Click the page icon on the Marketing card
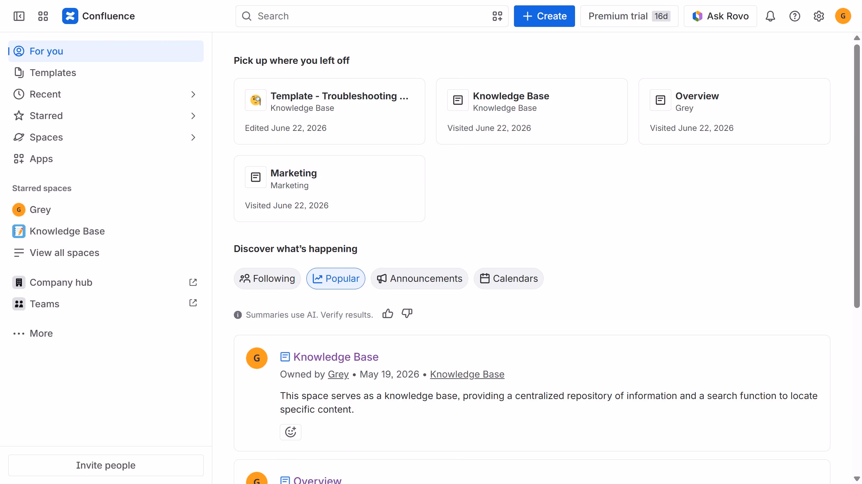 [256, 177]
